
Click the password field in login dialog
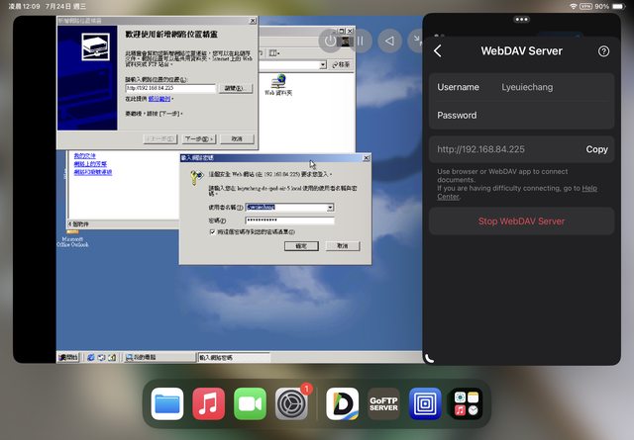click(287, 220)
